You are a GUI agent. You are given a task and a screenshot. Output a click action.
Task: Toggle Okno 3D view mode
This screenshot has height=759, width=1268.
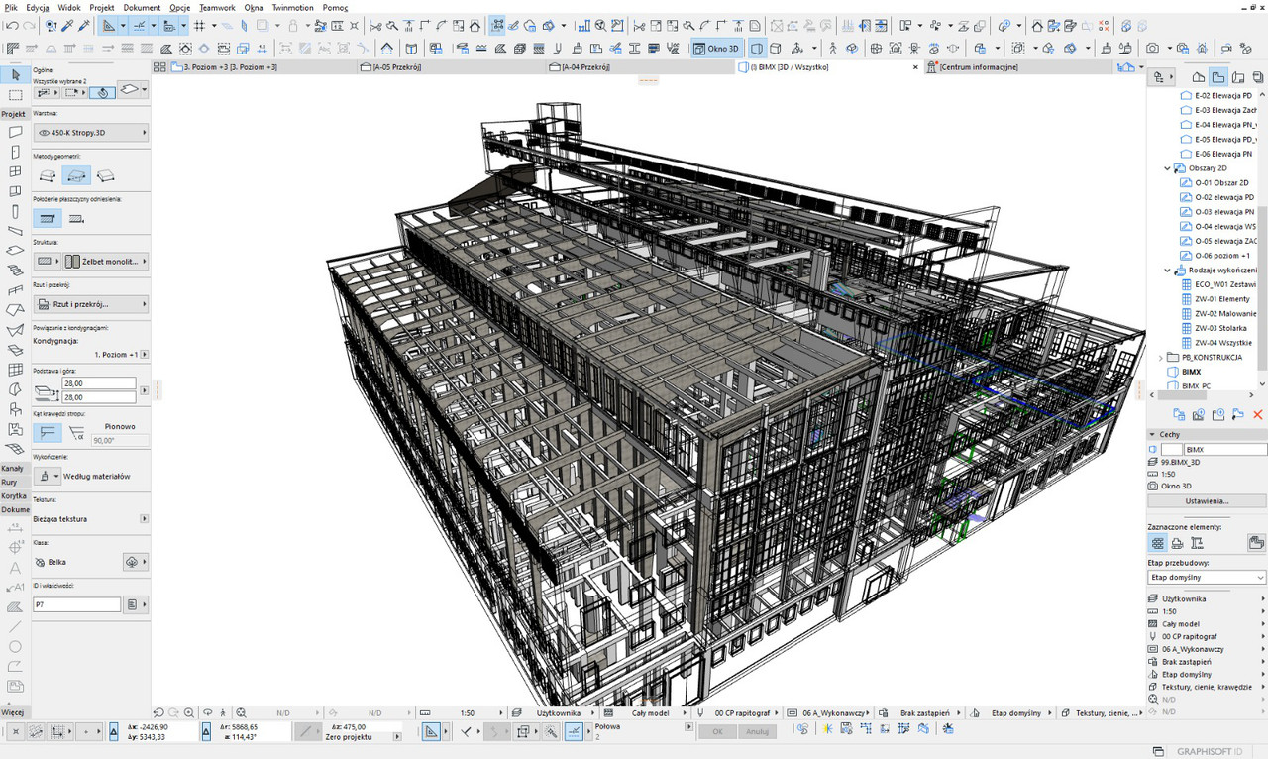click(716, 48)
